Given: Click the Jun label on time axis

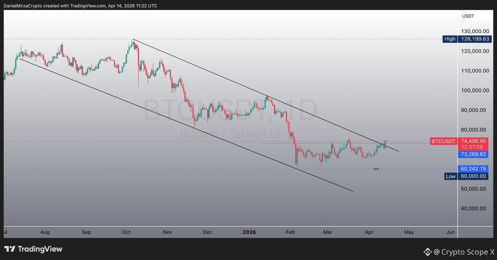Looking at the screenshot, I should click(450, 232).
